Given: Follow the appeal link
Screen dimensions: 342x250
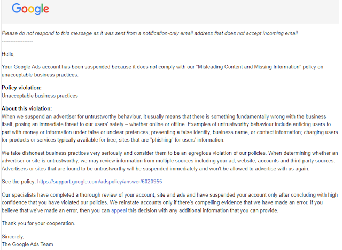Looking at the screenshot, I should 119,210.
